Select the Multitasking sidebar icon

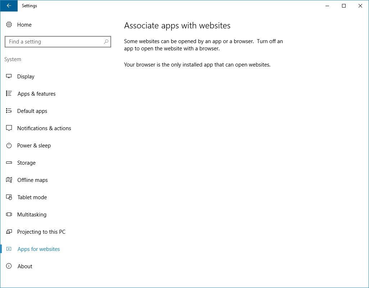pos(9,214)
